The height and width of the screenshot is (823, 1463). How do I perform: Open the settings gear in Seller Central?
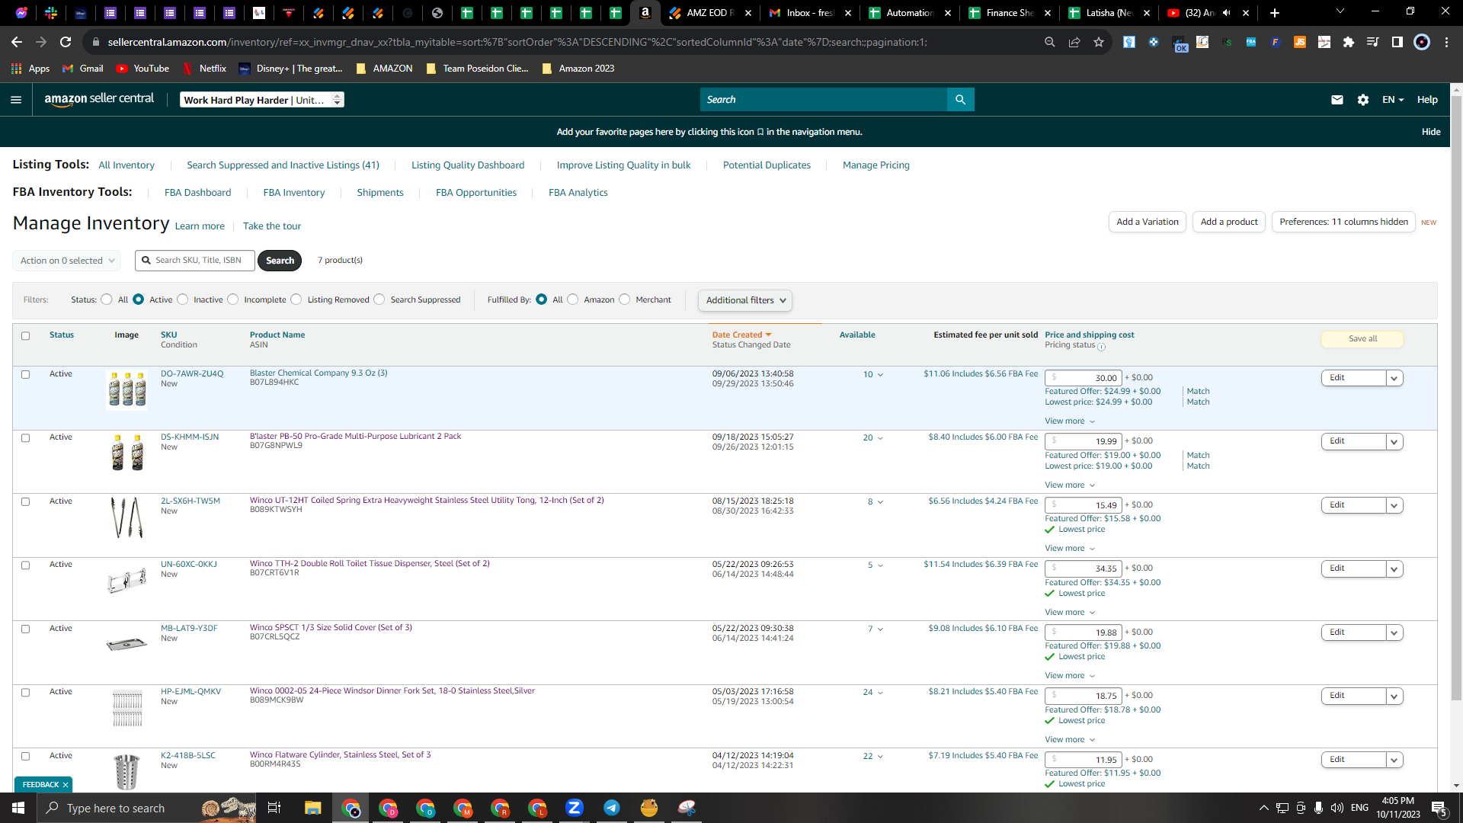pos(1363,100)
